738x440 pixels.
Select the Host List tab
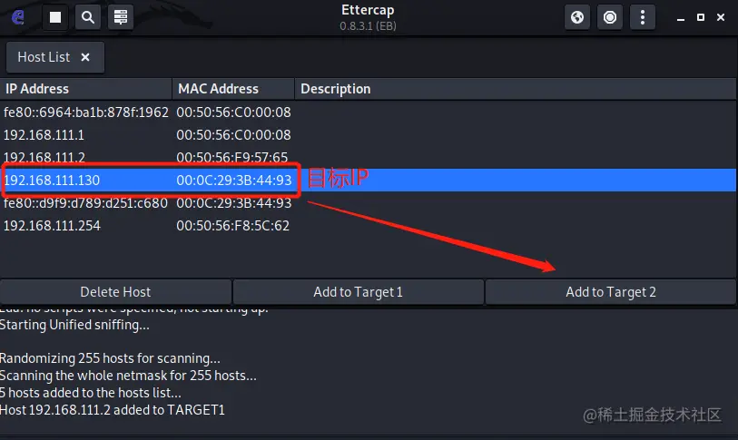pyautogui.click(x=55, y=57)
